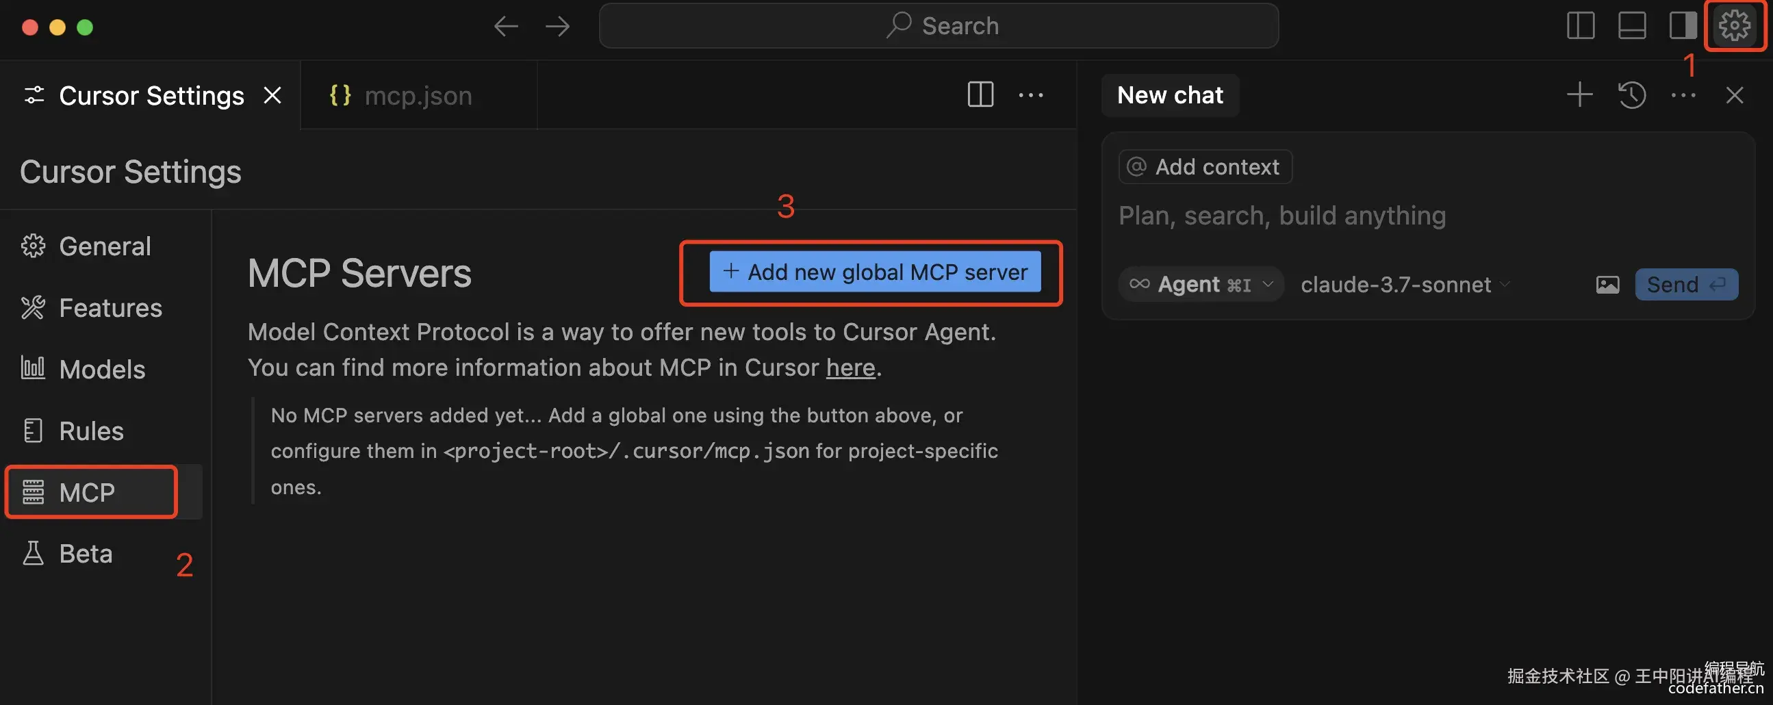Go forward with the right arrow
Viewport: 1773px width, 705px height.
(x=557, y=27)
